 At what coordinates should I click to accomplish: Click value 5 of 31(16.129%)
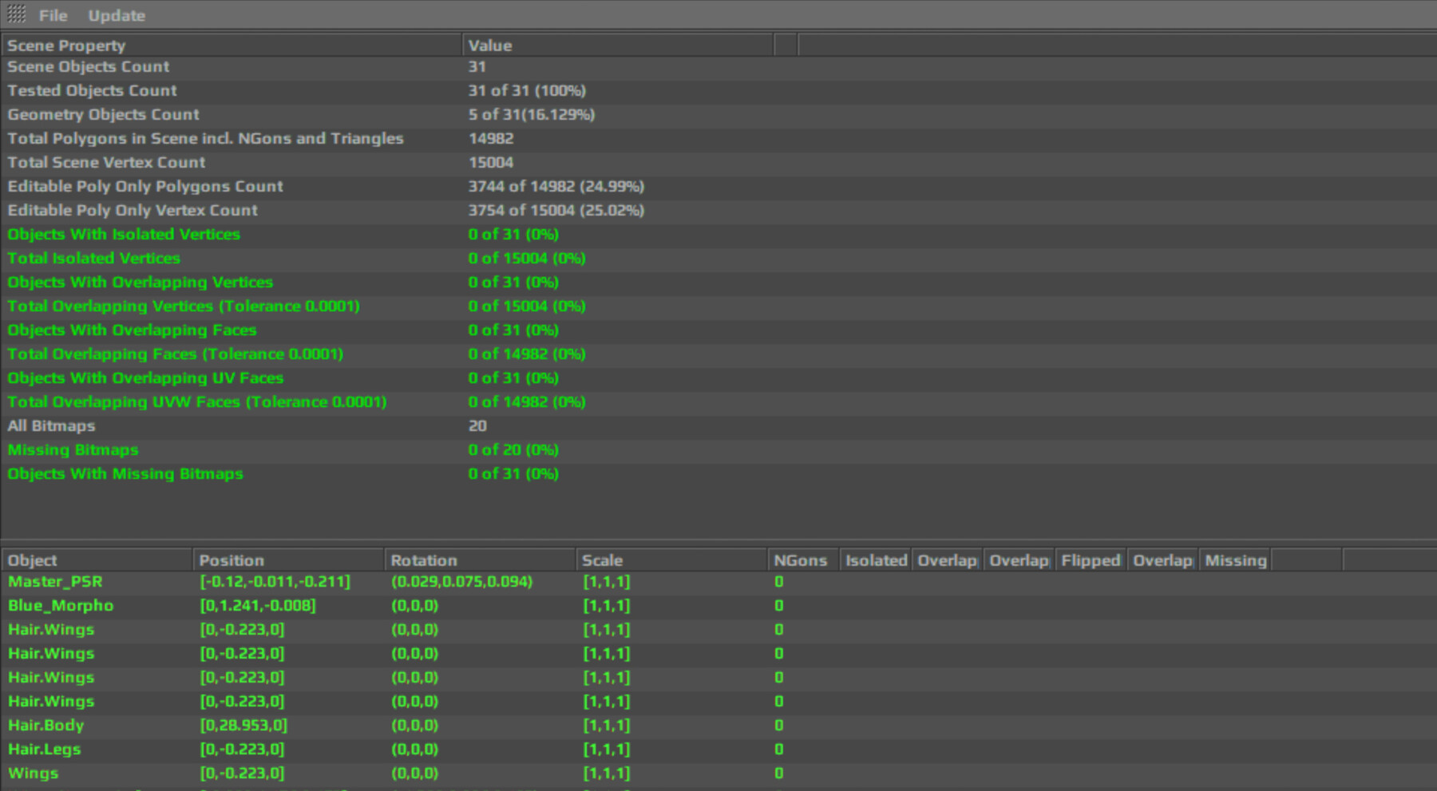531,115
